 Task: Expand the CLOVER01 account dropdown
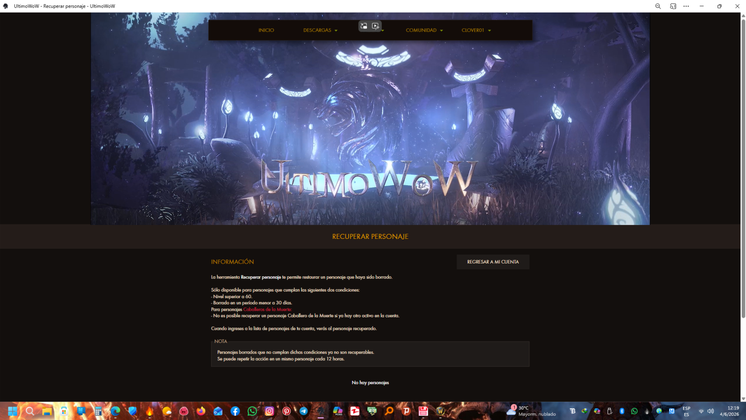pyautogui.click(x=476, y=30)
